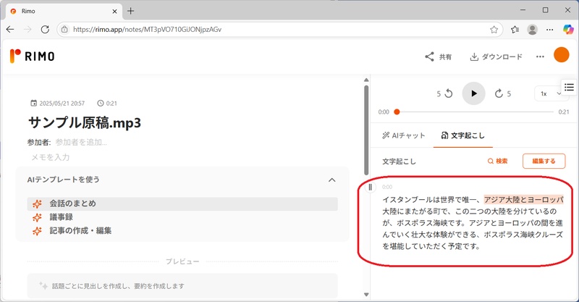
Task: Open the list outline icon panel
Action: 569,87
